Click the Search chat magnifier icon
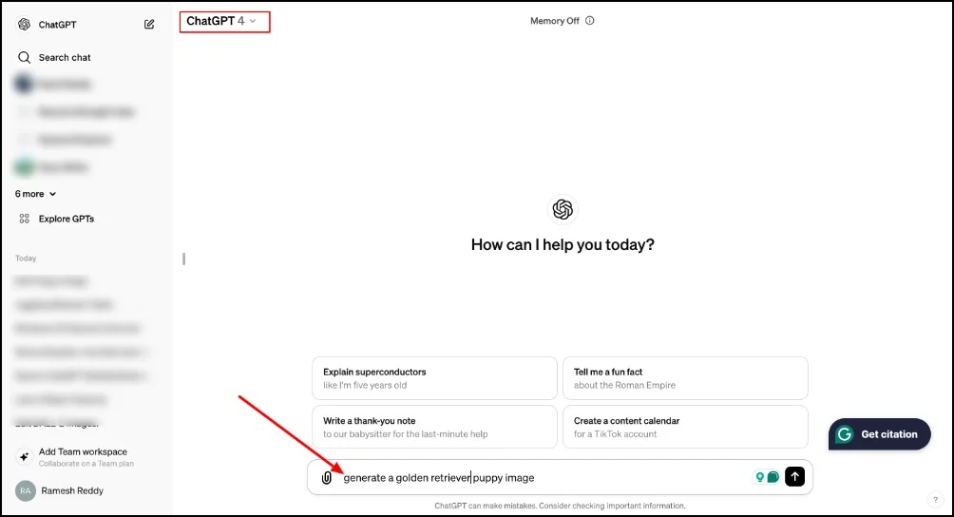The height and width of the screenshot is (517, 954). coord(25,58)
